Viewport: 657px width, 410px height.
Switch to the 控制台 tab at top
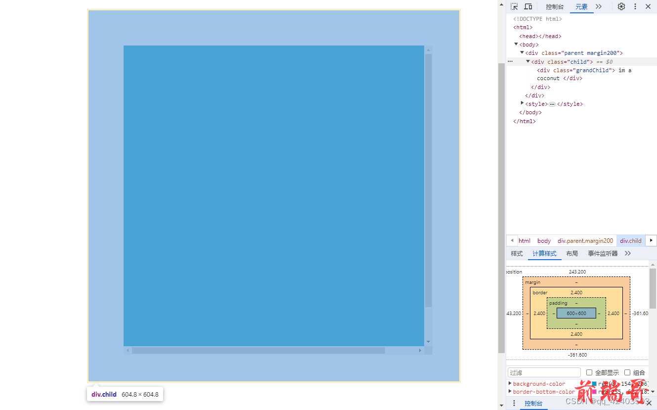555,6
